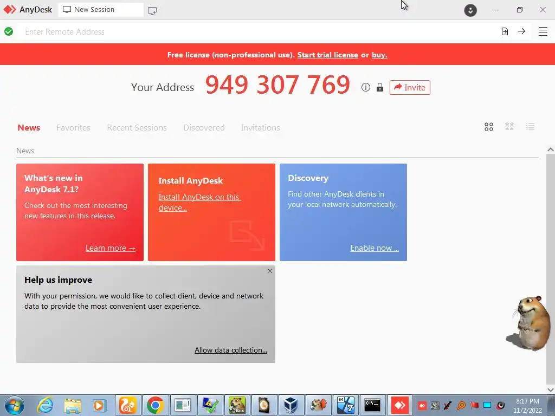Viewport: 555px width, 416px height.
Task: Open the Windows Start menu
Action: point(15,405)
